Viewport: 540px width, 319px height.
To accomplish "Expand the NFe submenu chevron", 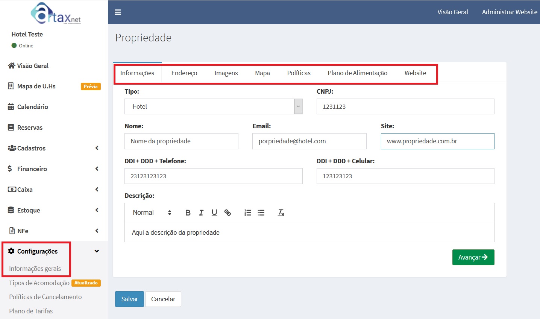I will [x=97, y=231].
